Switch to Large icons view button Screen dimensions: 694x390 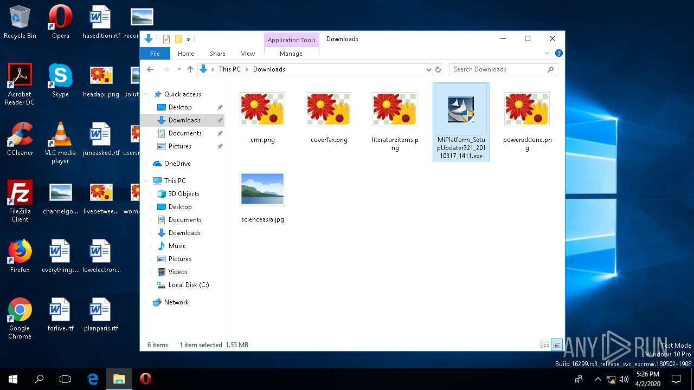click(557, 344)
